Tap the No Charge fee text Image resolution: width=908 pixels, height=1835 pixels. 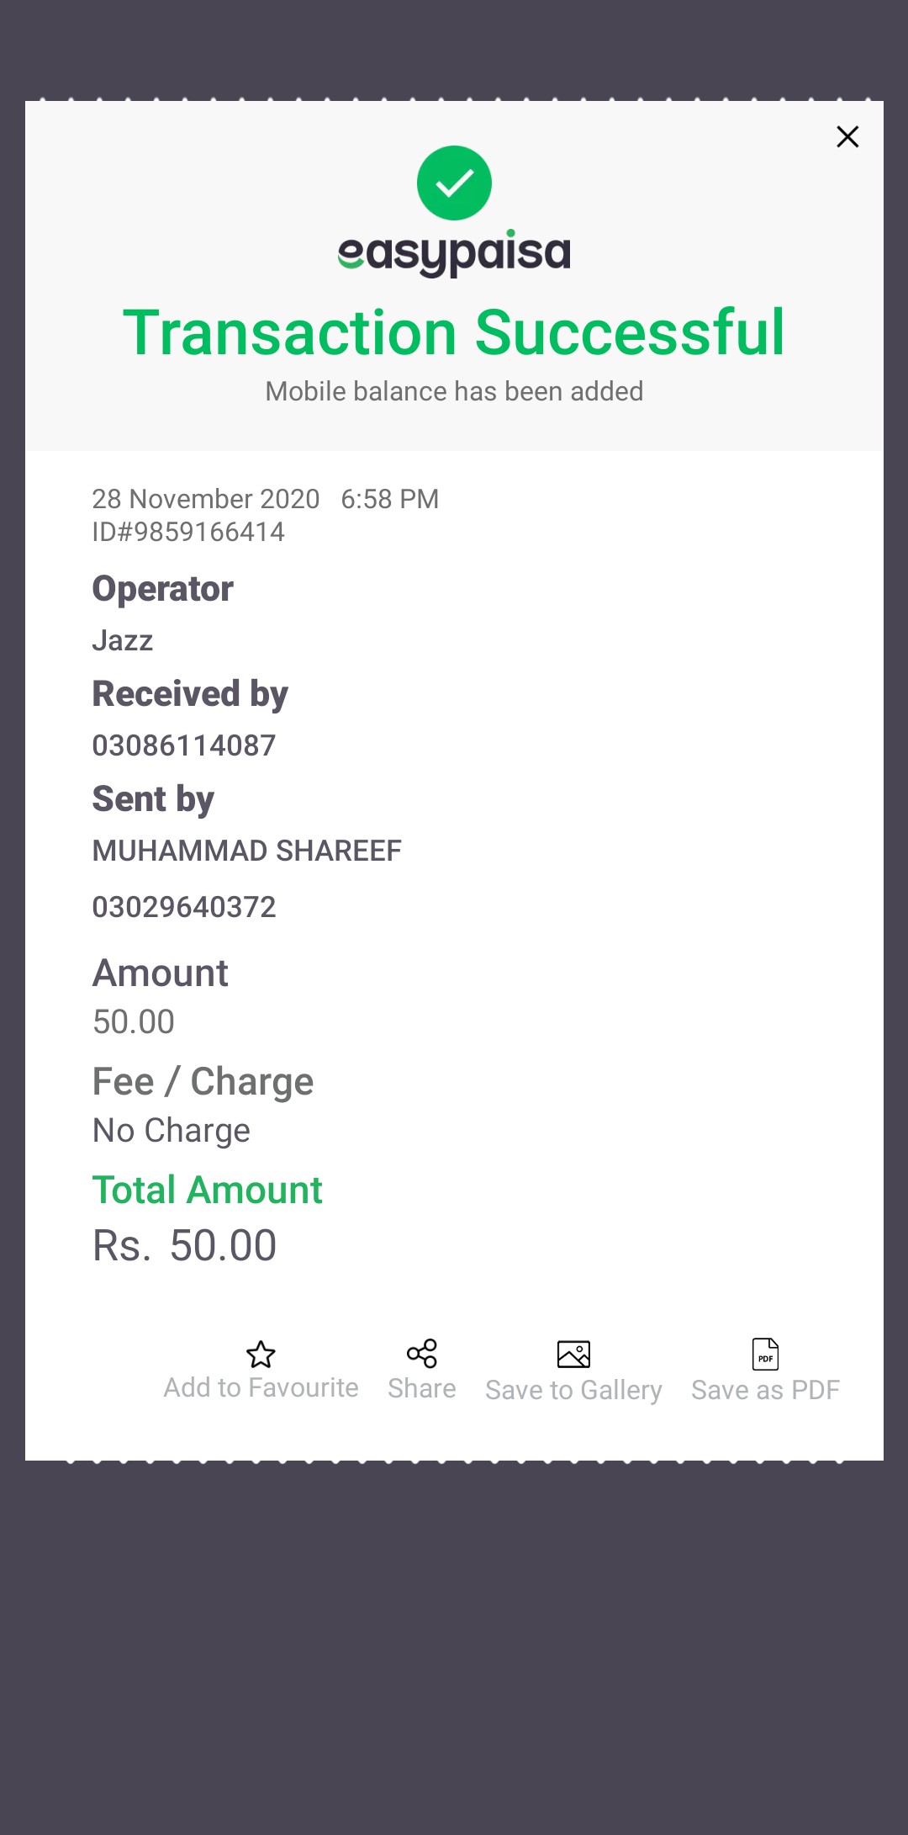coord(172,1131)
